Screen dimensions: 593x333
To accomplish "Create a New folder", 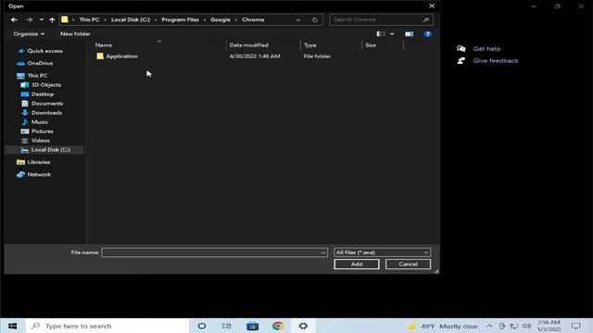I will (x=75, y=34).
